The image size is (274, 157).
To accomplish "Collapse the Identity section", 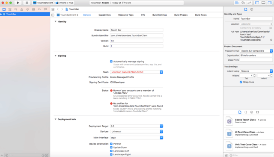I will pos(55,22).
